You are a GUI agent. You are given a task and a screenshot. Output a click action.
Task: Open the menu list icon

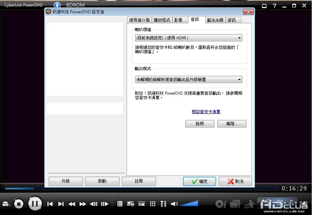(x=120, y=204)
